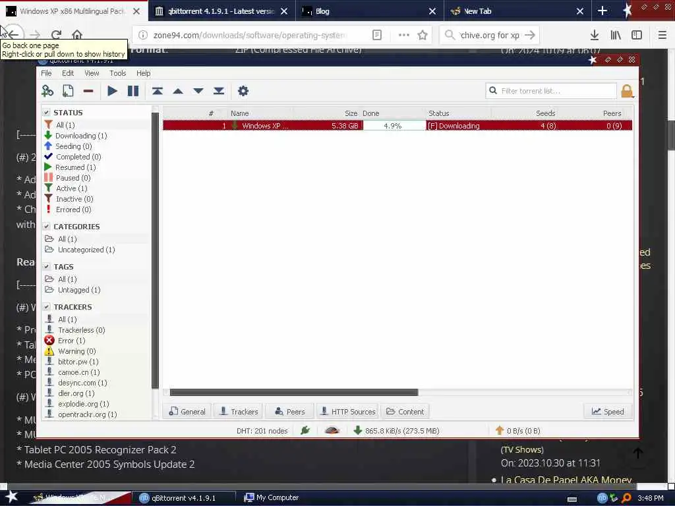Open the Options gear icon in qBittorrent
This screenshot has width=675, height=506.
(243, 91)
